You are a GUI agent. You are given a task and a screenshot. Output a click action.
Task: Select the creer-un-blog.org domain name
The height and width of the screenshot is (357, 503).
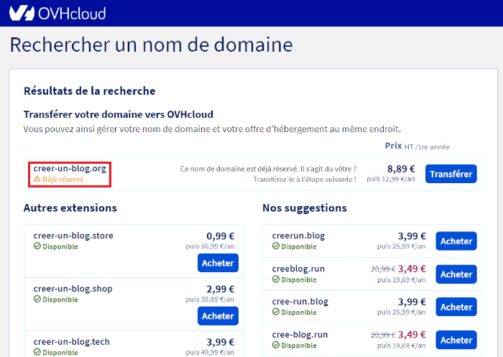click(x=70, y=168)
